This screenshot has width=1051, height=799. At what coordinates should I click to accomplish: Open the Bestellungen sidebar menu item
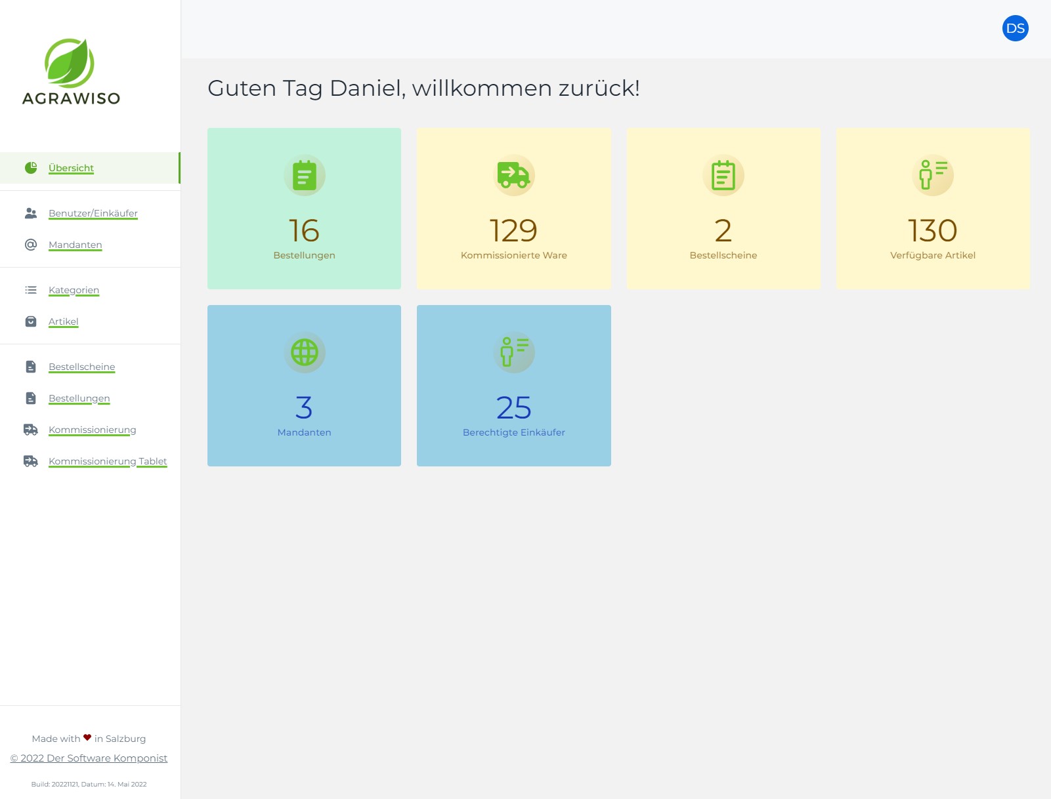[x=79, y=398]
